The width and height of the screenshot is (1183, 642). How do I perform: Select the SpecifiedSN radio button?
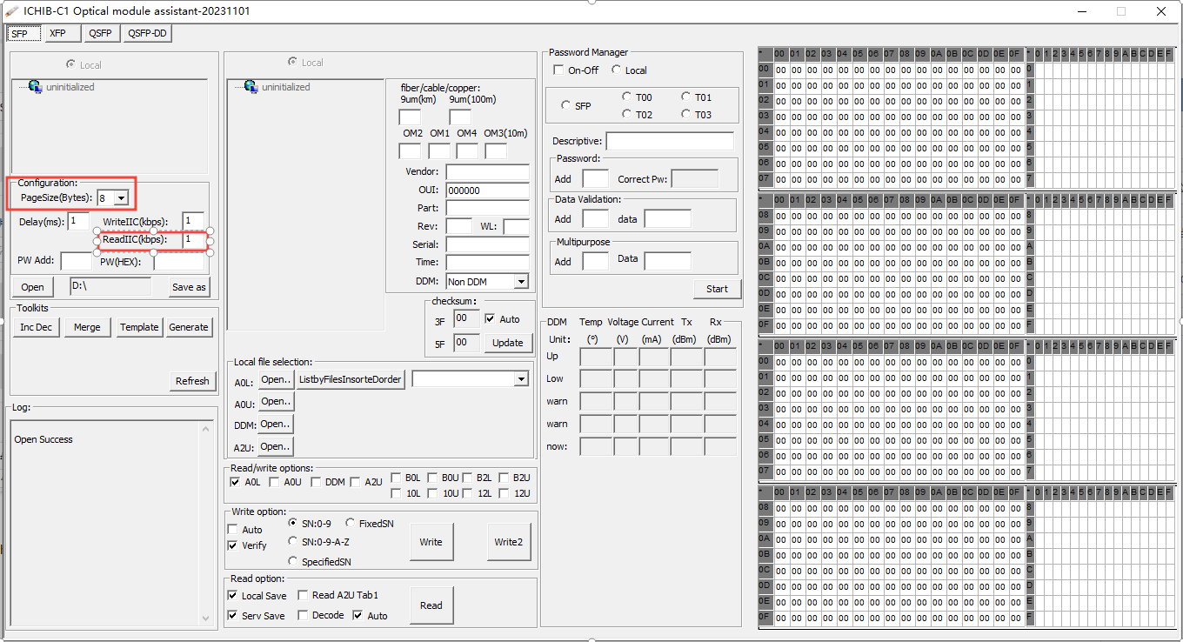click(x=293, y=561)
